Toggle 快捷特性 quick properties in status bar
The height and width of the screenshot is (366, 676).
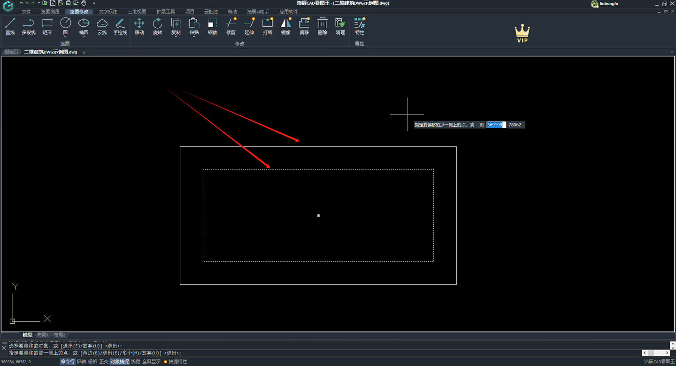(x=175, y=362)
